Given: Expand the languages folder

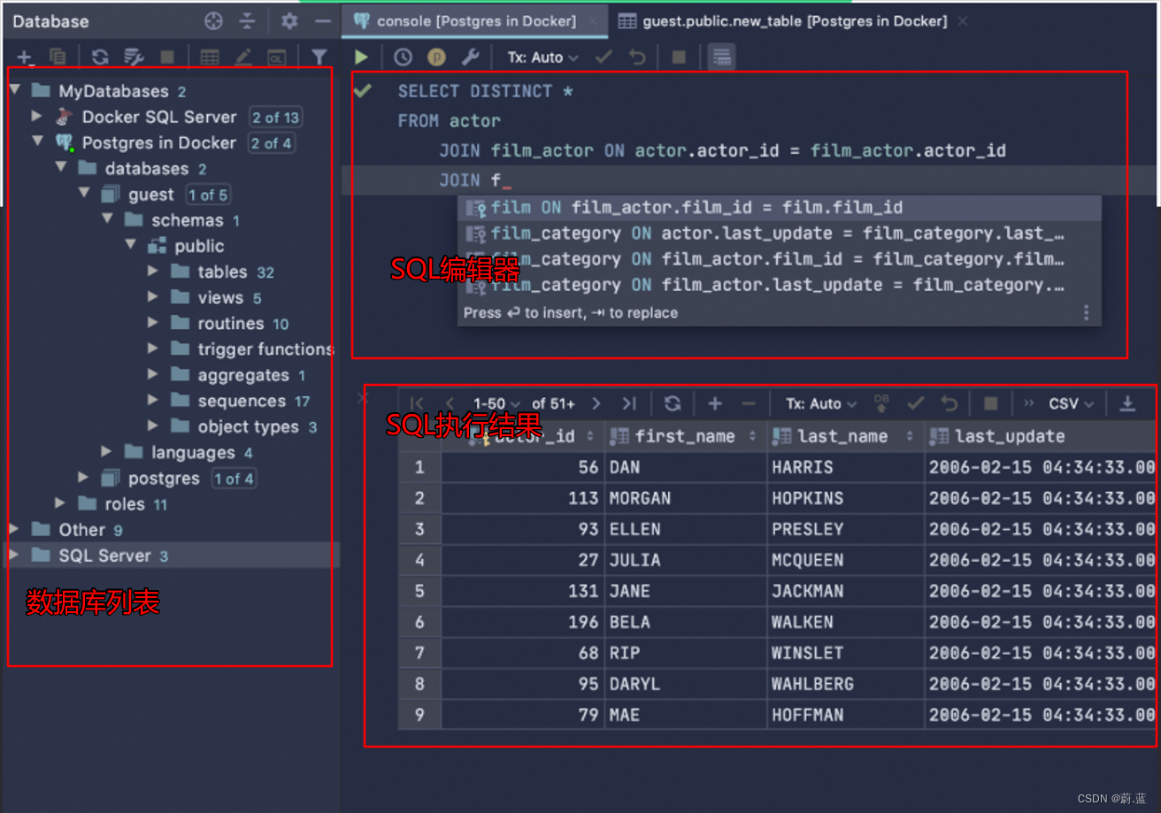Looking at the screenshot, I should click(x=107, y=452).
